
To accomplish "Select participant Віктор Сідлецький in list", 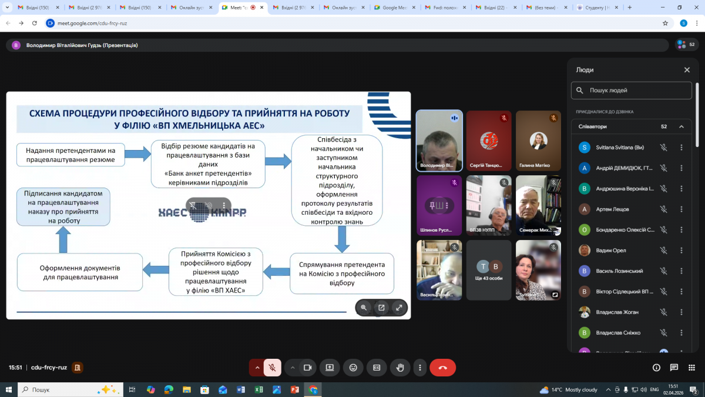I will (632, 292).
